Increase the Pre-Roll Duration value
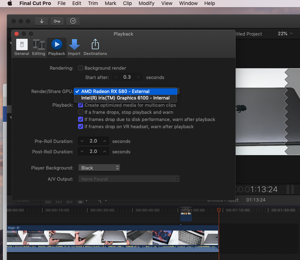The width and height of the screenshot is (300, 260). [x=105, y=141]
